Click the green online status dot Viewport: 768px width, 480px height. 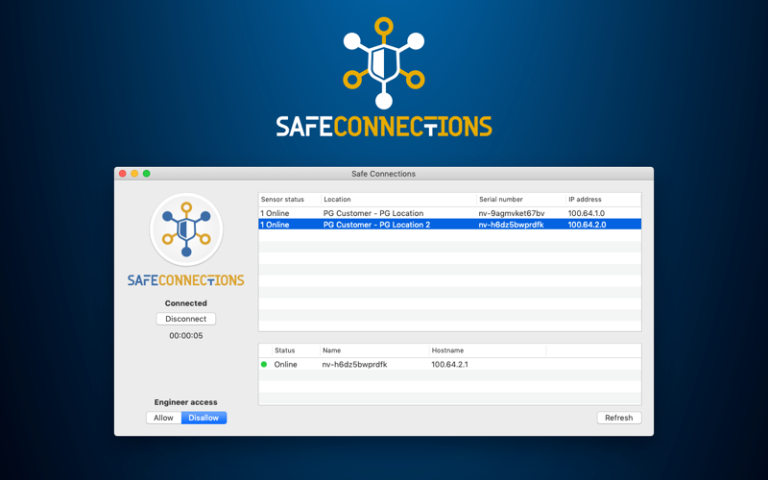coord(264,365)
